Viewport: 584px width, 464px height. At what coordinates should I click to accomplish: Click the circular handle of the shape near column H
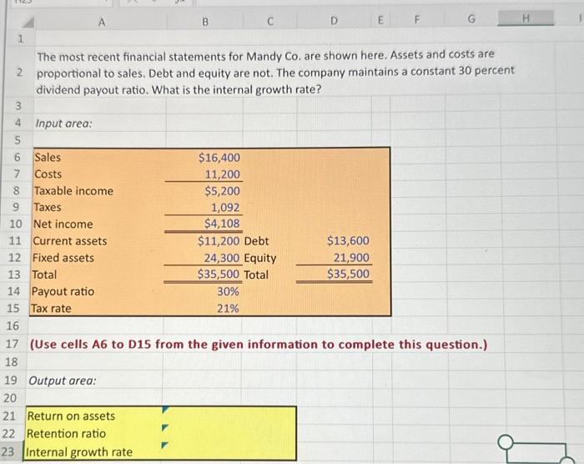pos(506,442)
